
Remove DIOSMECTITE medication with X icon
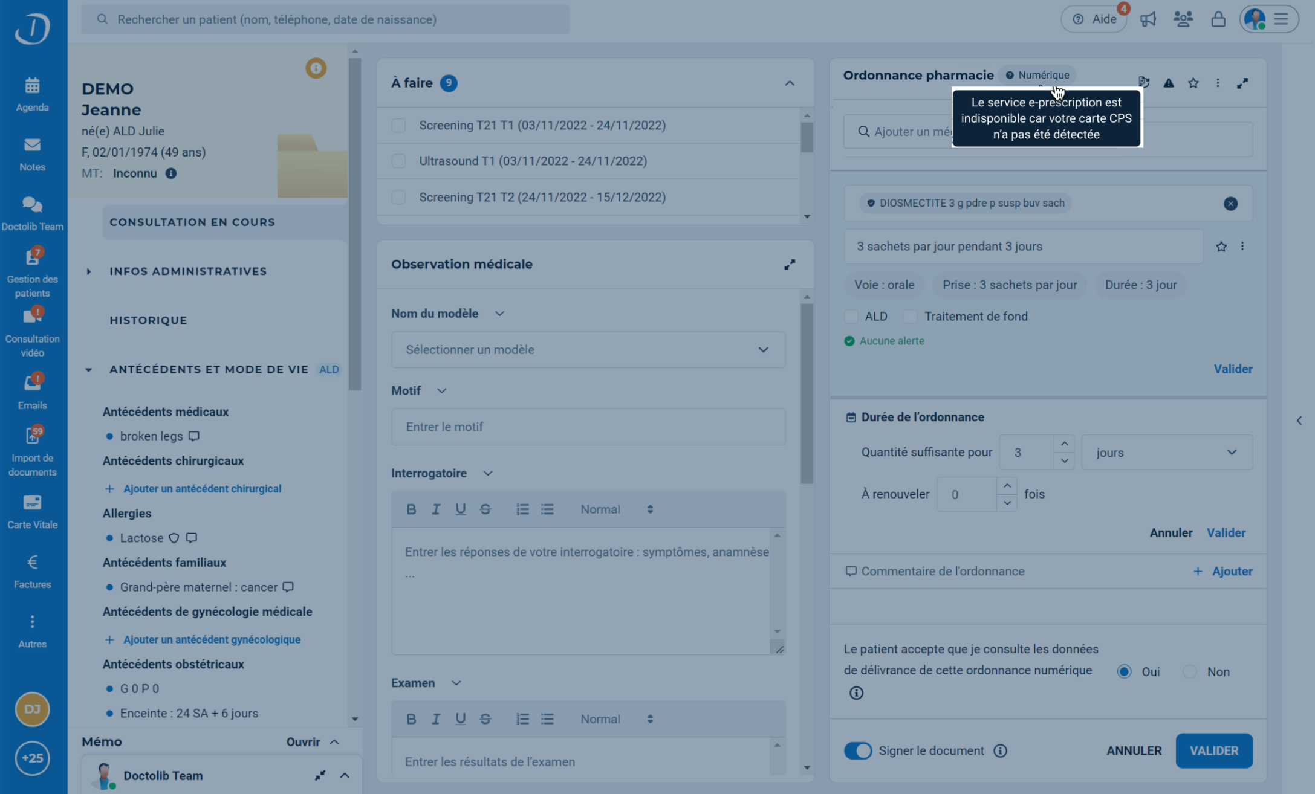point(1230,204)
